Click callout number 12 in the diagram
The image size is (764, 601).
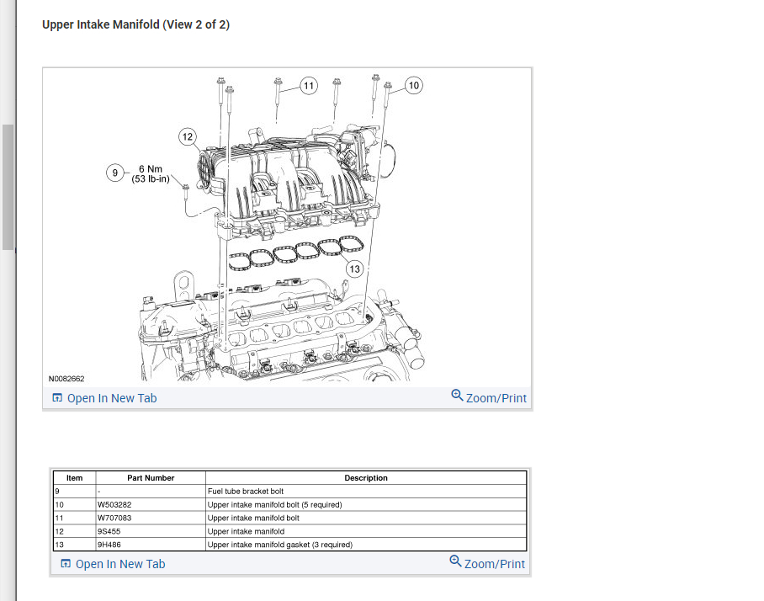pos(188,137)
